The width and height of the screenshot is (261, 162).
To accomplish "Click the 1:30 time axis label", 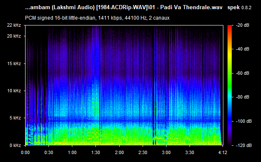I will tap(95, 152).
